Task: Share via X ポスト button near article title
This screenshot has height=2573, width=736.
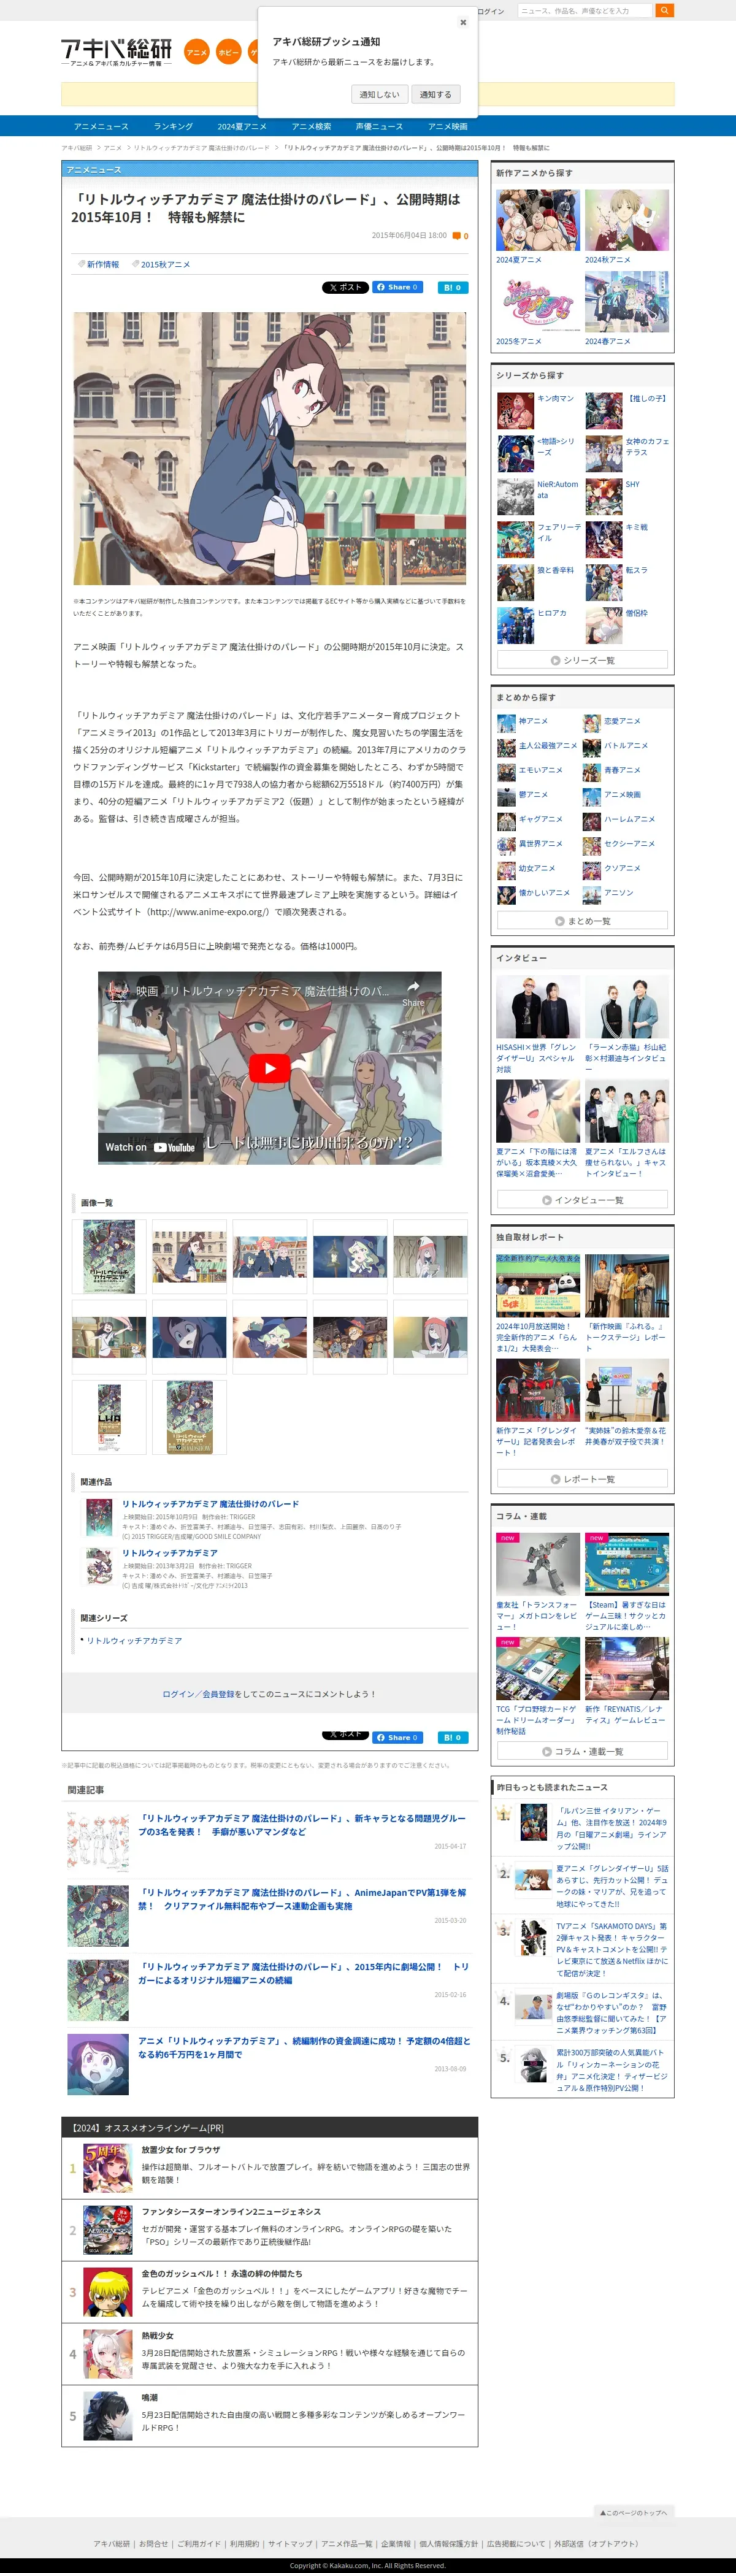Action: [x=345, y=288]
